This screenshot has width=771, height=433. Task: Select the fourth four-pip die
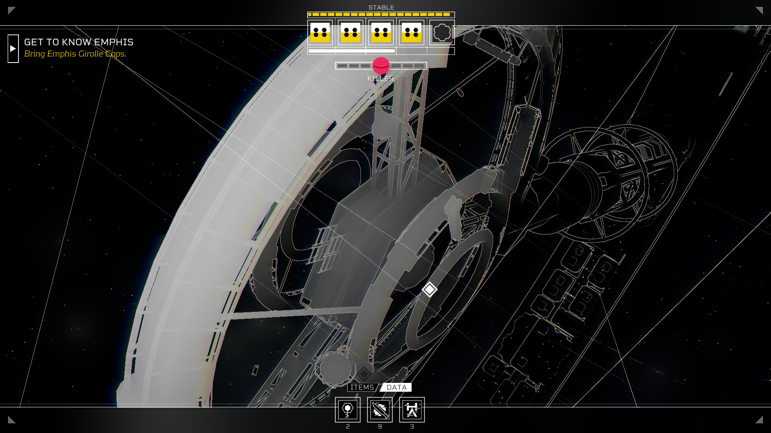(x=412, y=32)
